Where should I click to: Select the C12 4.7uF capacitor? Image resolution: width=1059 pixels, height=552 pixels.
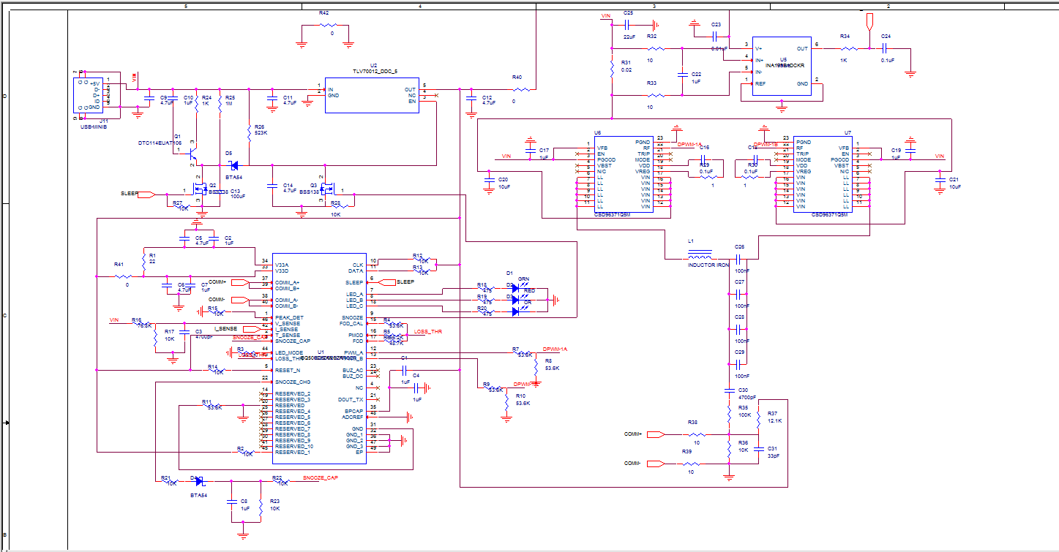pyautogui.click(x=471, y=99)
